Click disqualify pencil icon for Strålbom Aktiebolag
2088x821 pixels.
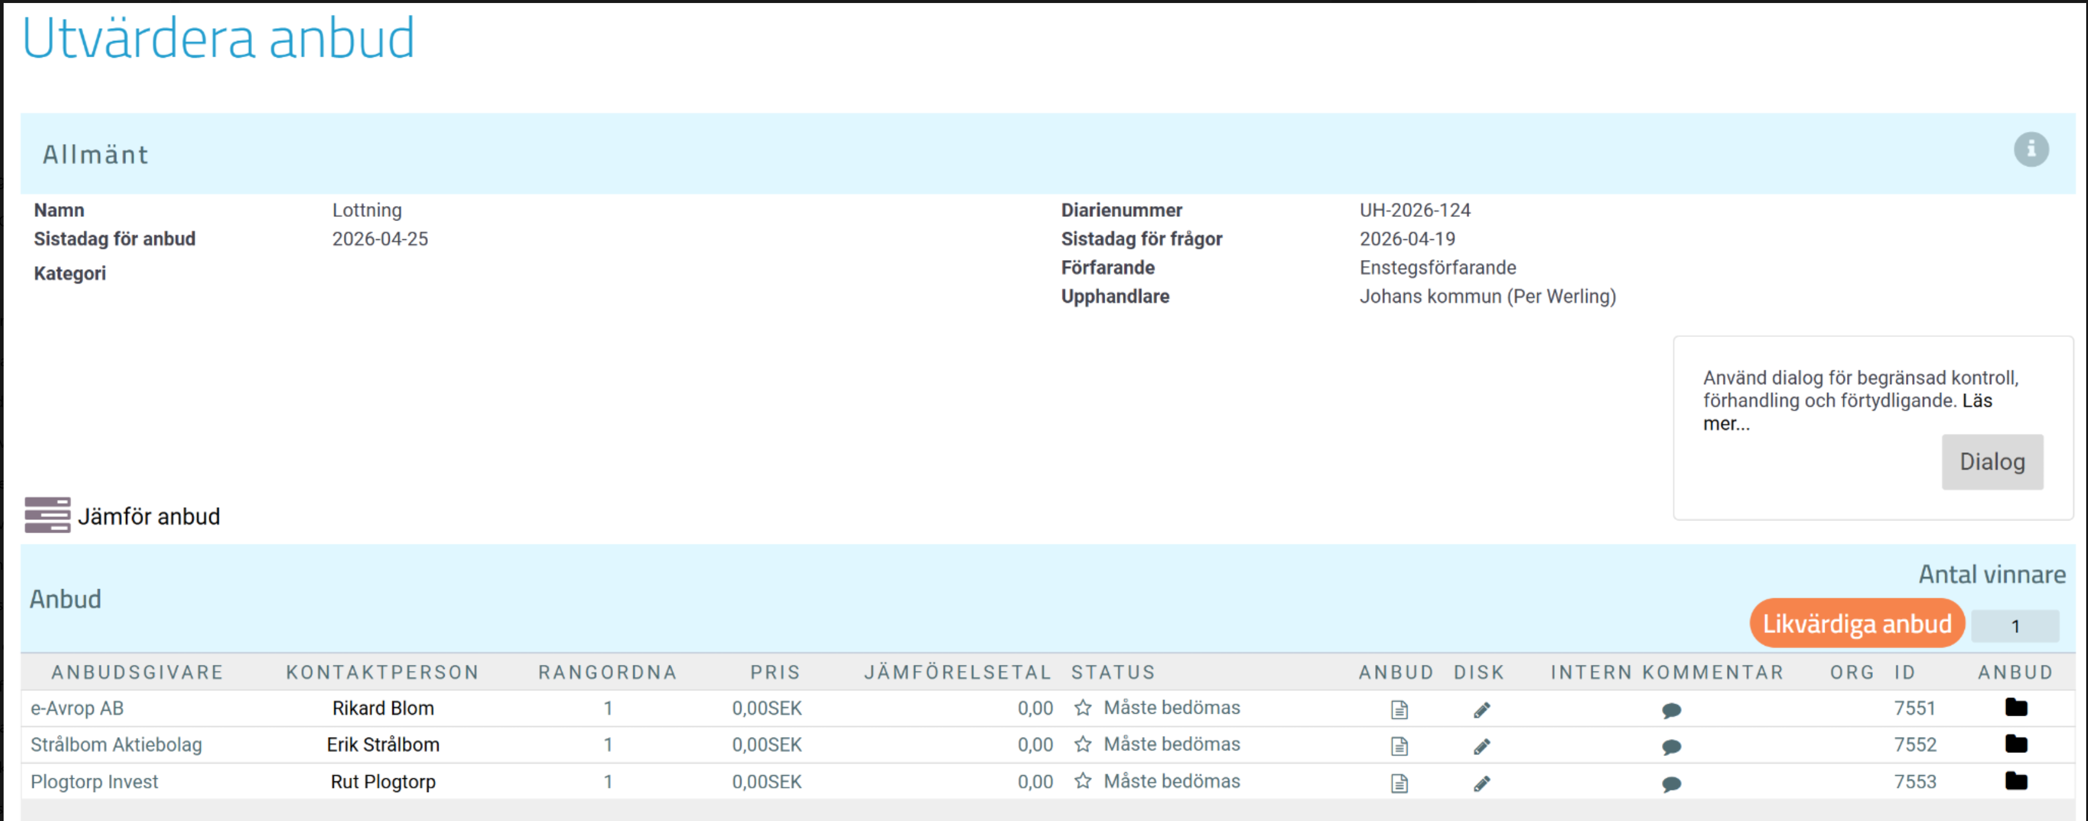(1481, 746)
